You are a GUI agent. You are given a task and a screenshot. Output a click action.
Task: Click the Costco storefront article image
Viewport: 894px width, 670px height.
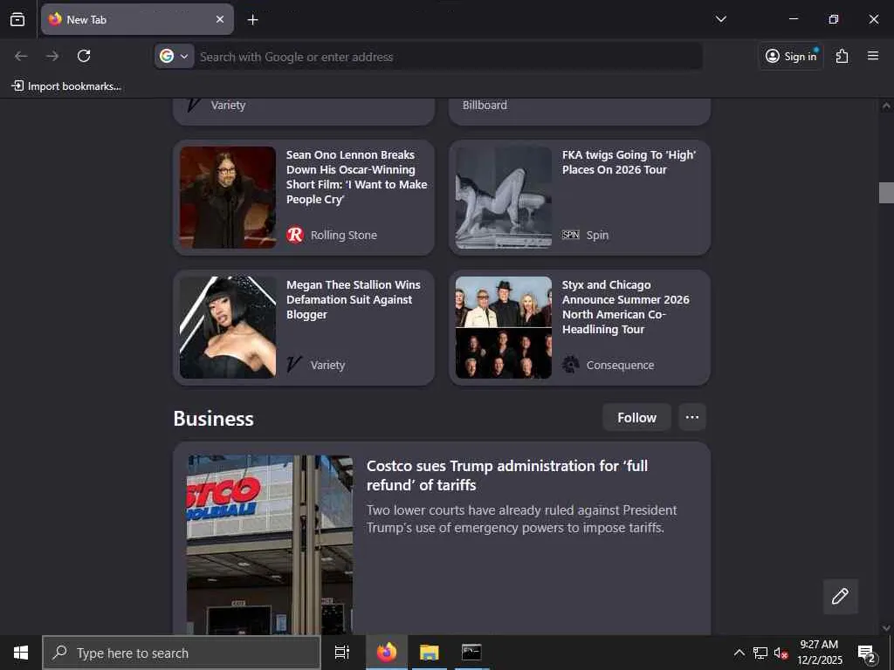[270, 544]
